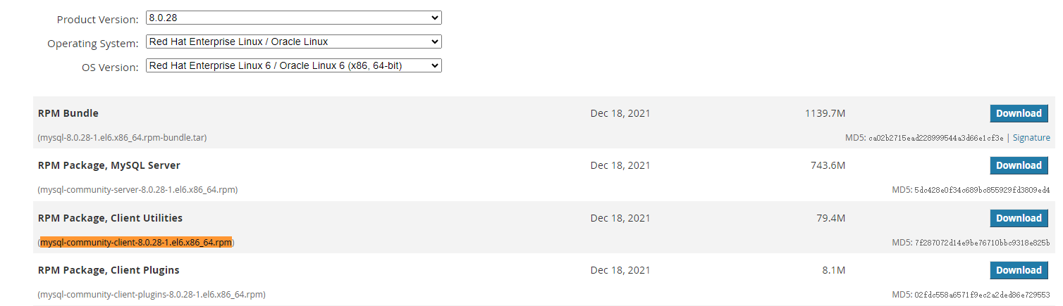The height and width of the screenshot is (306, 1063).
Task: Click the RPM Package, Client Utilities title
Action: click(x=110, y=218)
